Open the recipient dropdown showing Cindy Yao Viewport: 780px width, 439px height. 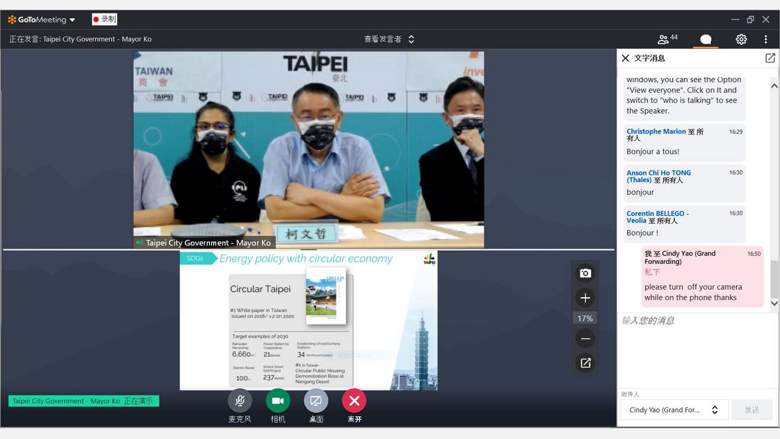coord(672,410)
